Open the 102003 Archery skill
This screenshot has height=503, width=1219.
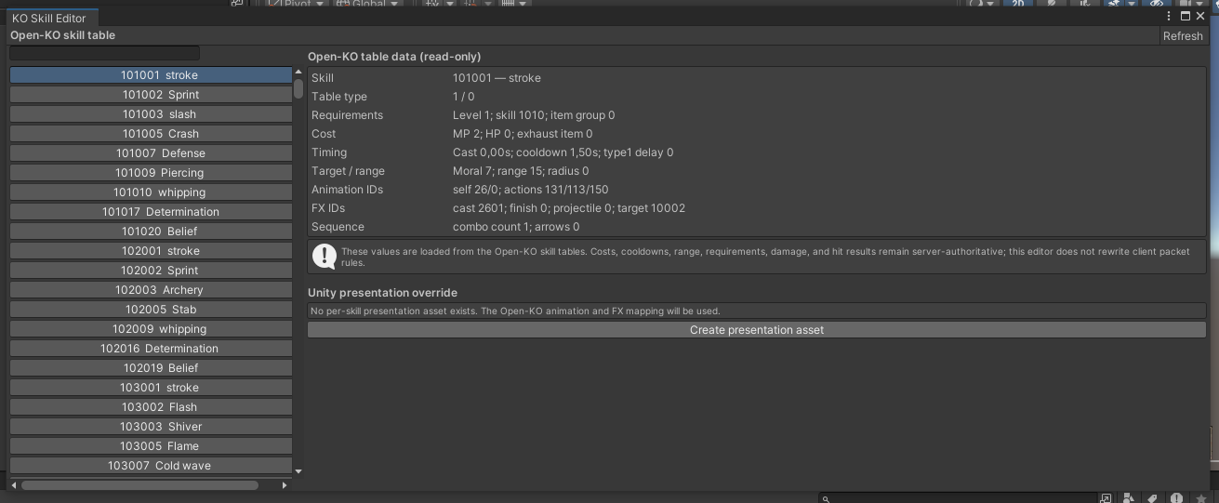[151, 290]
